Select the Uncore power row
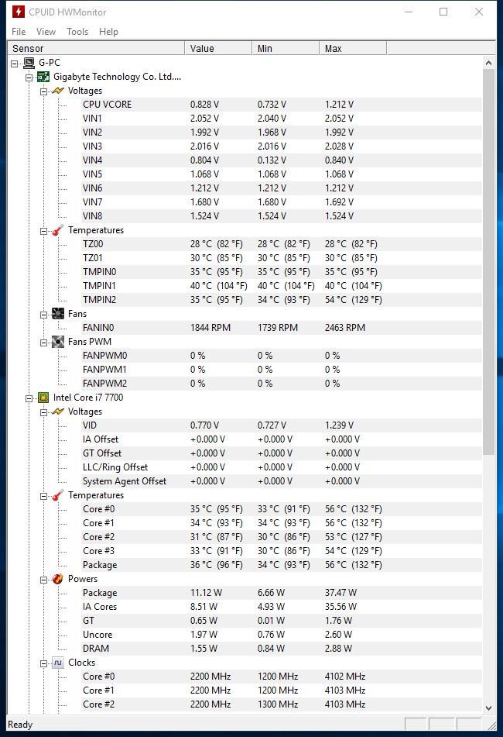The height and width of the screenshot is (737, 503). [282, 635]
